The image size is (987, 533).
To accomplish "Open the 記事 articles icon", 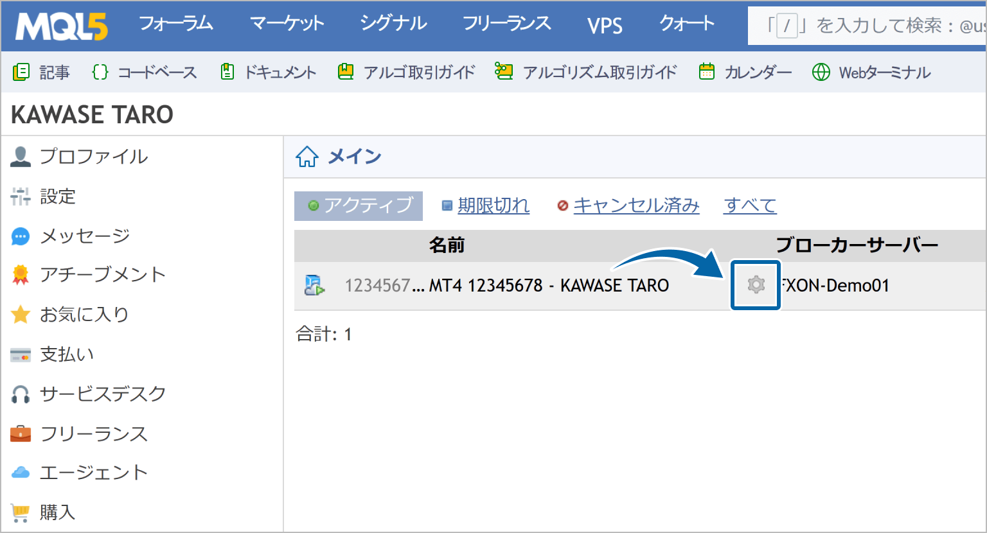I will tap(21, 72).
